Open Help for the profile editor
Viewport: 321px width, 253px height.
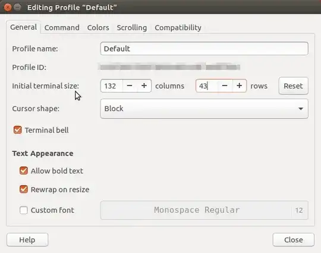point(27,240)
